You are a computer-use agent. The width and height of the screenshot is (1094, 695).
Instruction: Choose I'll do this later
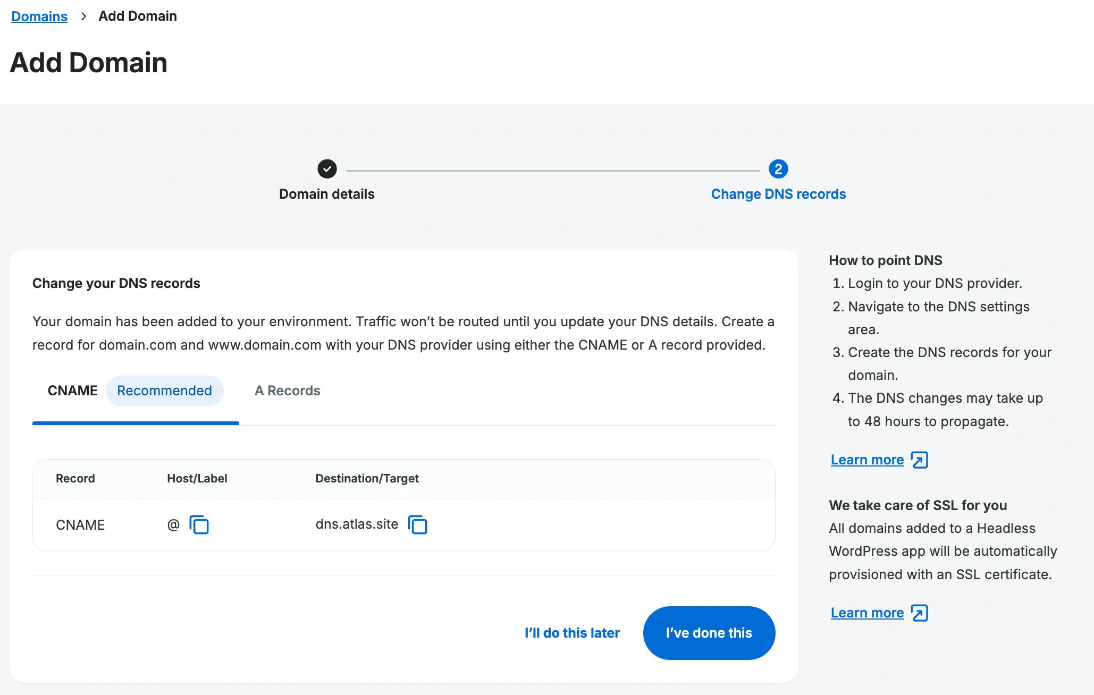point(571,633)
